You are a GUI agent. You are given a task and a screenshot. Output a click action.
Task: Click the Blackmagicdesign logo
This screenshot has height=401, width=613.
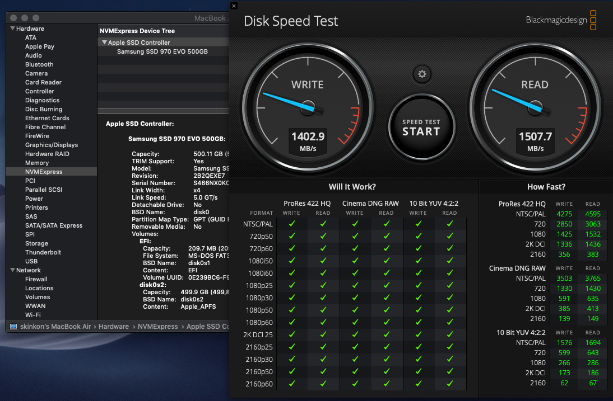561,20
